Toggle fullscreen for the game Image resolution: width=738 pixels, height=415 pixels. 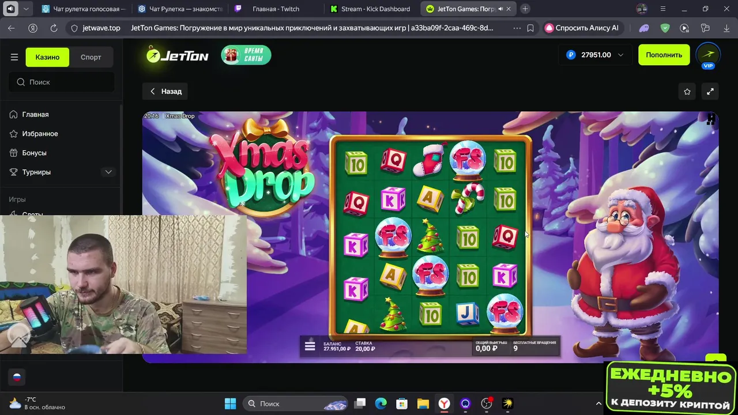coord(710,91)
